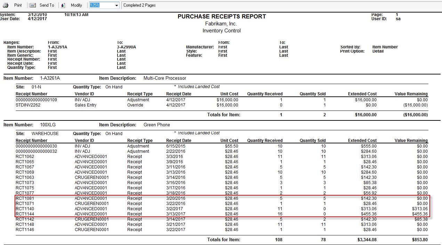The width and height of the screenshot is (442, 245).
Task: Click the Print toolbar label
Action: click(18, 5)
